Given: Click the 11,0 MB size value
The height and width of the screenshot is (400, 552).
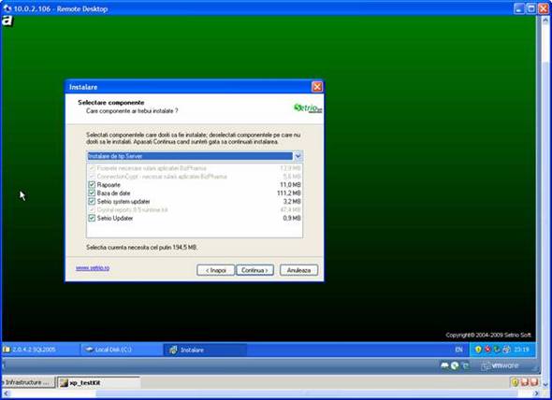Looking at the screenshot, I should 290,185.
